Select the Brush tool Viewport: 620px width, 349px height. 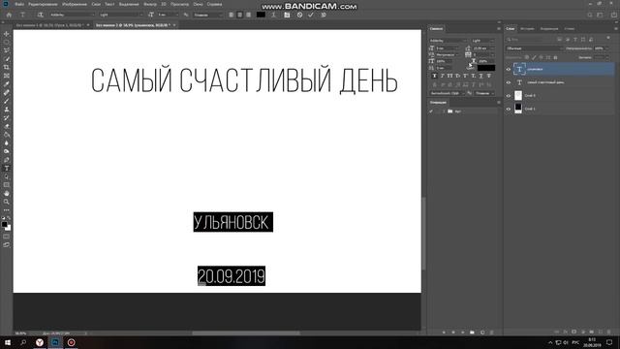click(x=7, y=101)
